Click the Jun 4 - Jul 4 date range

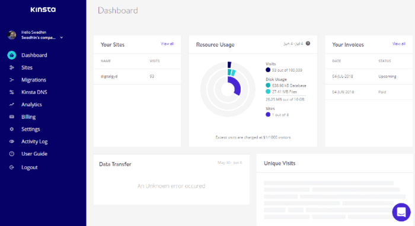(x=293, y=44)
